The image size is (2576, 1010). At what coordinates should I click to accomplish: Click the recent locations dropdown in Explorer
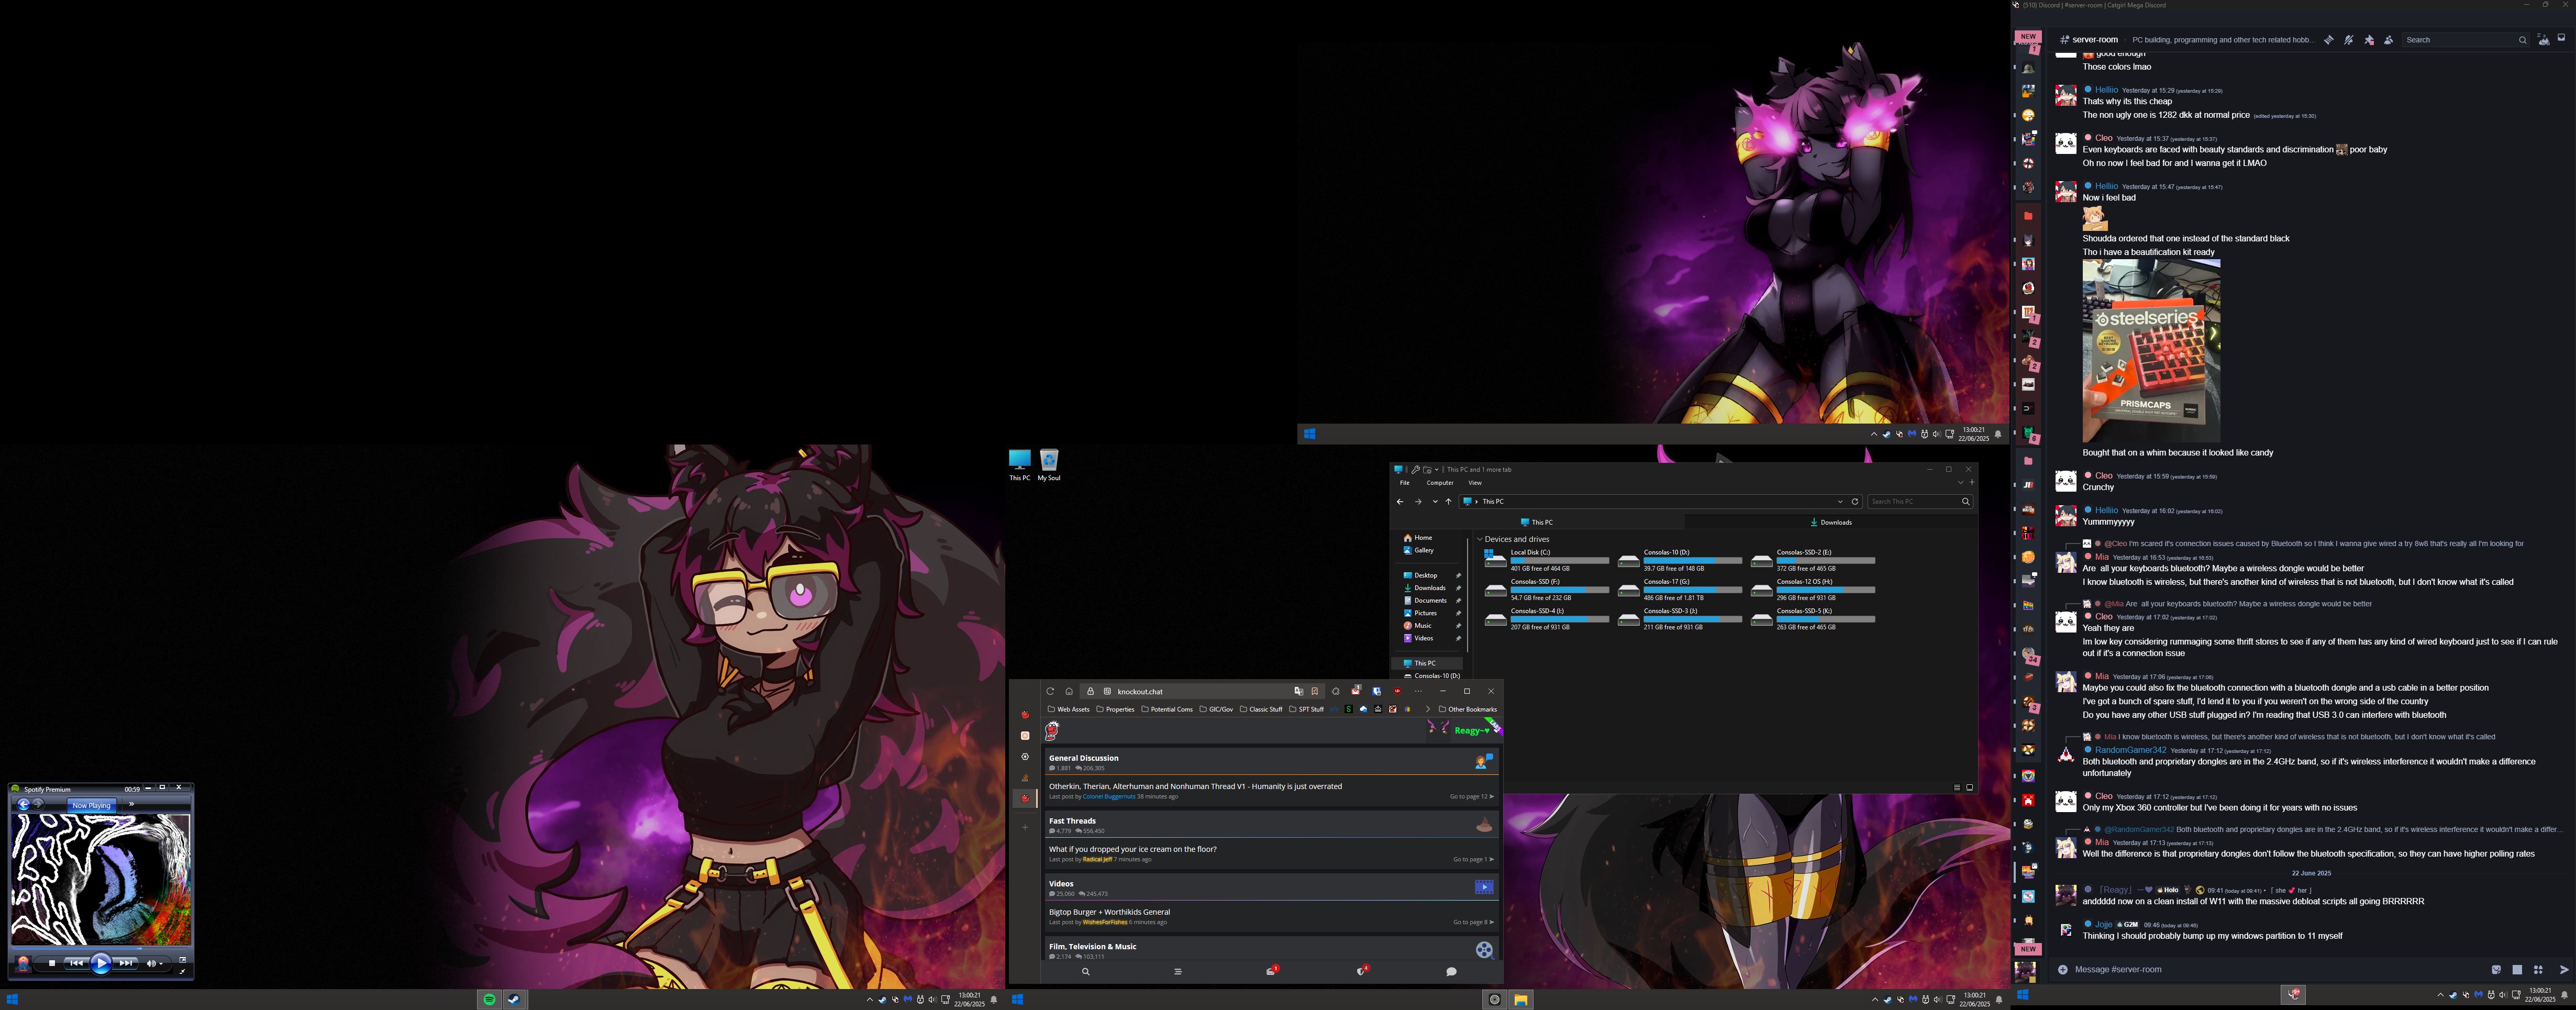pos(1435,502)
